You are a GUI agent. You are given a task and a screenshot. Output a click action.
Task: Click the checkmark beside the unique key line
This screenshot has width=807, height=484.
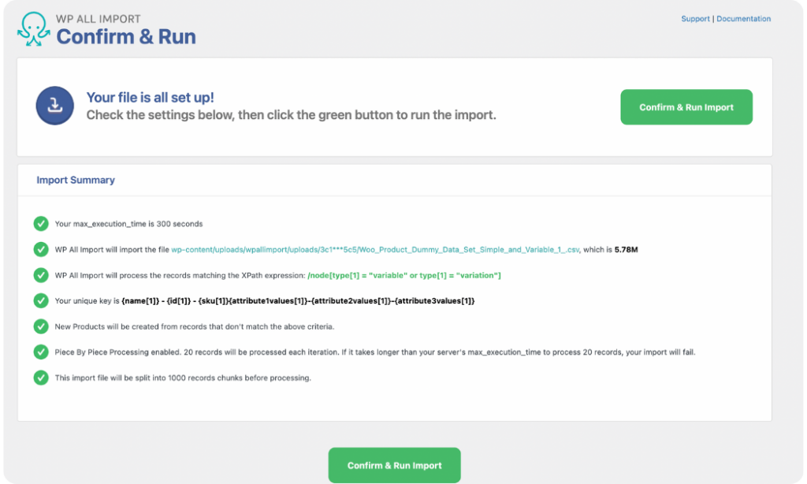coord(41,300)
